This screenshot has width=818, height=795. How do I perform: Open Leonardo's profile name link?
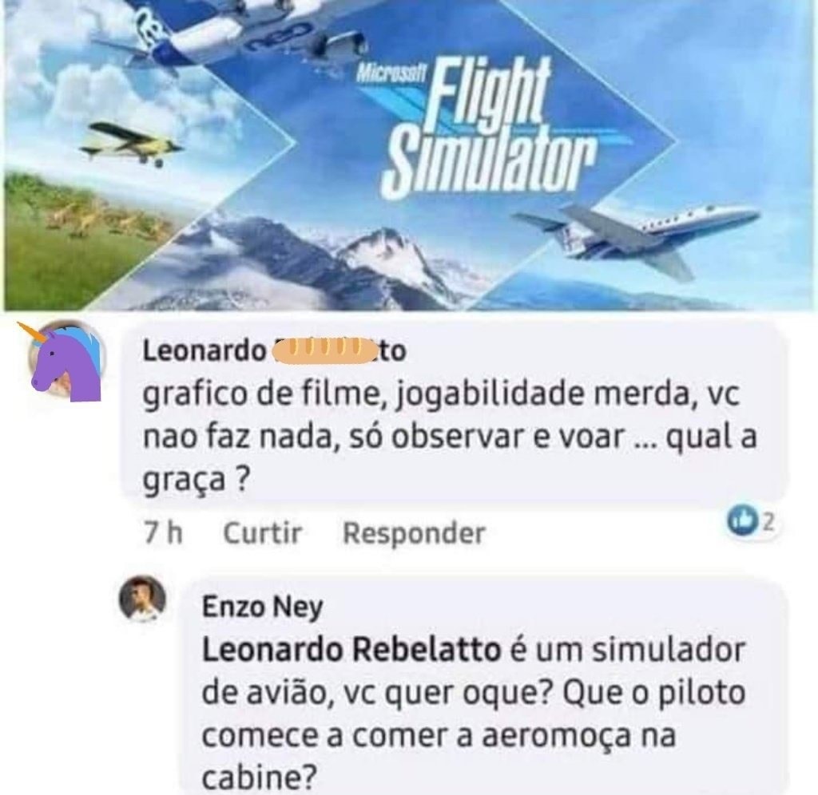pos(275,350)
